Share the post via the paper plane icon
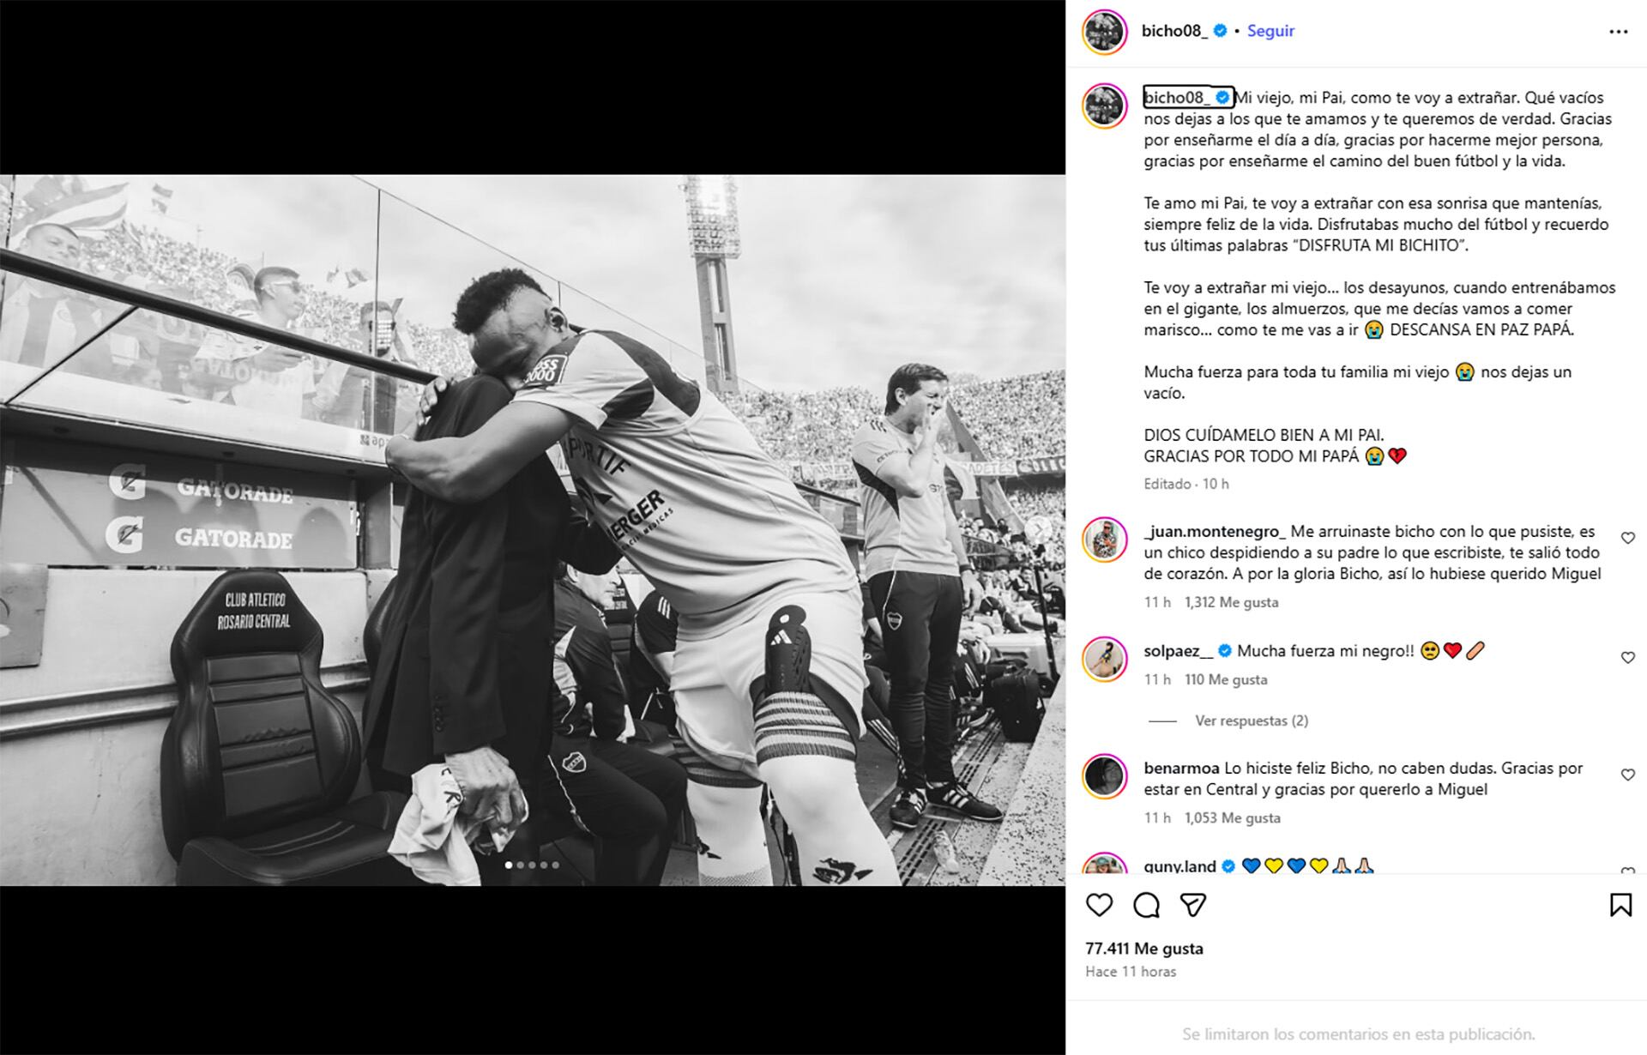The height and width of the screenshot is (1055, 1647). coord(1192,905)
